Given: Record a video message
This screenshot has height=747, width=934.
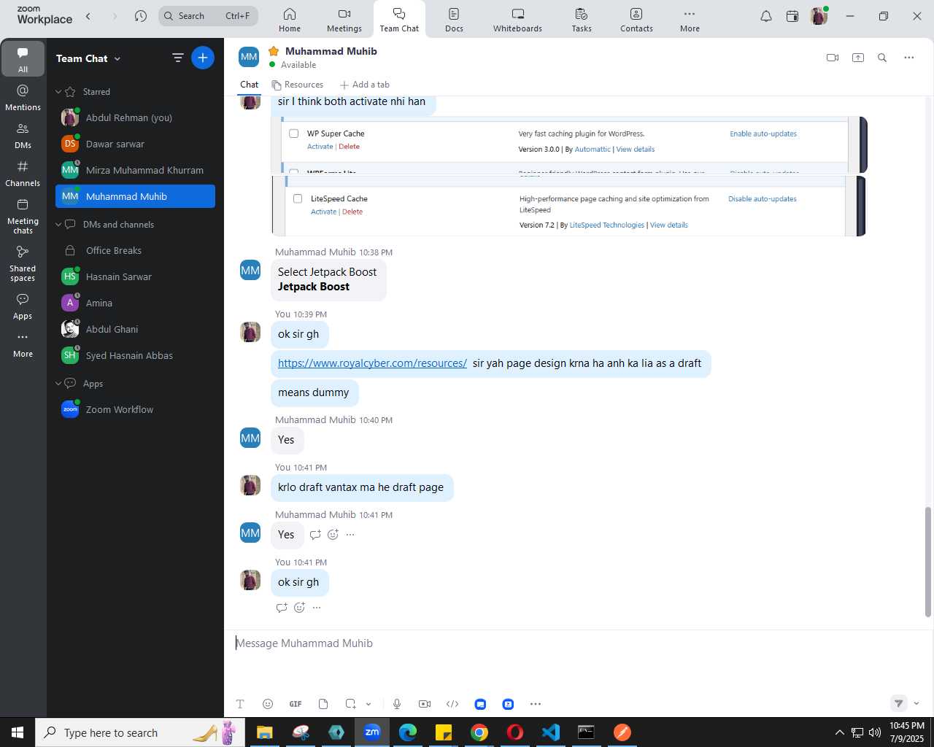Looking at the screenshot, I should click(425, 704).
